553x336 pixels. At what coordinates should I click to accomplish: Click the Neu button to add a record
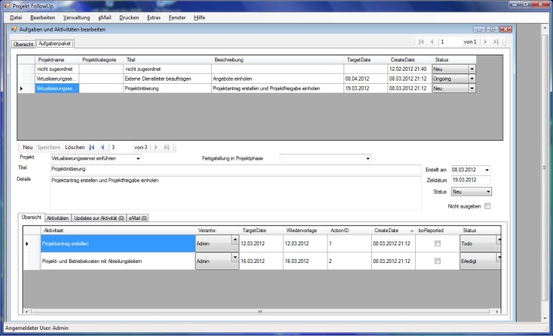(27, 146)
